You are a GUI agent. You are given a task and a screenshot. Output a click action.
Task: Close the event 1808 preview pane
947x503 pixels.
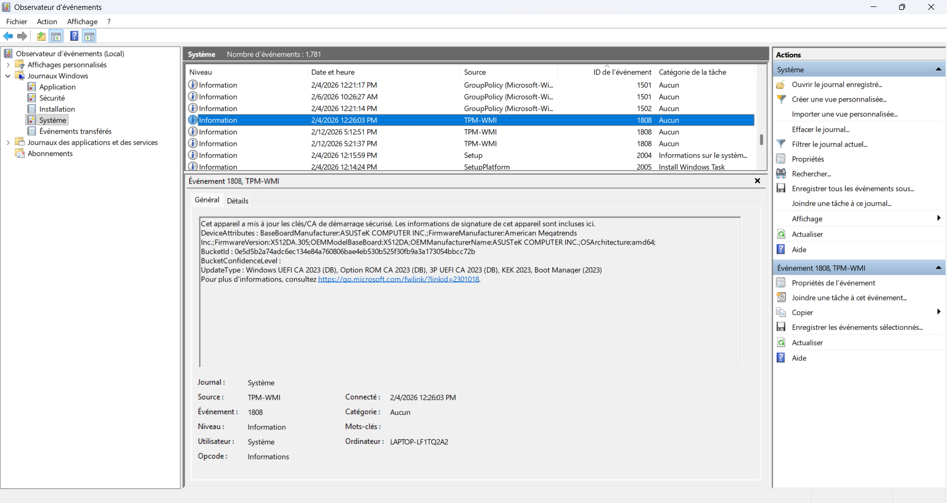pyautogui.click(x=757, y=181)
